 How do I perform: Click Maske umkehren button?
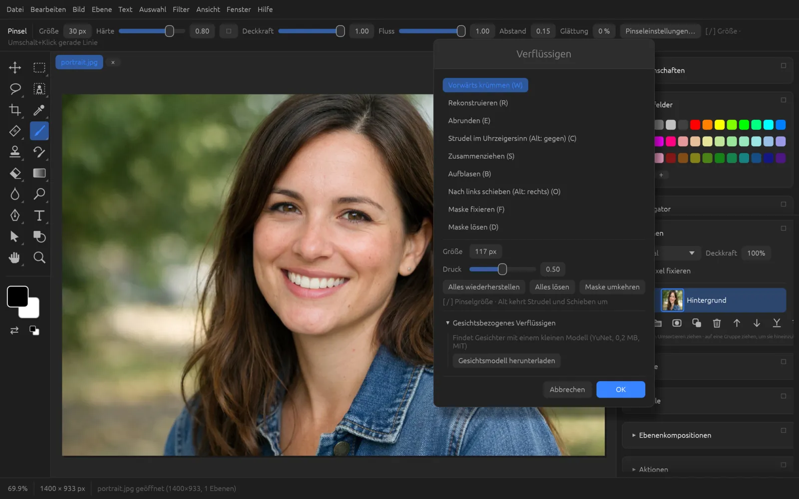(612, 287)
